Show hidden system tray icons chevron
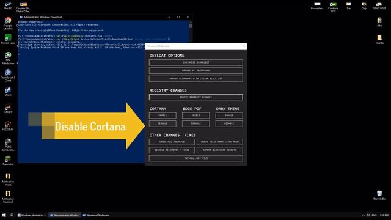This screenshot has height=220, width=391. point(363,215)
